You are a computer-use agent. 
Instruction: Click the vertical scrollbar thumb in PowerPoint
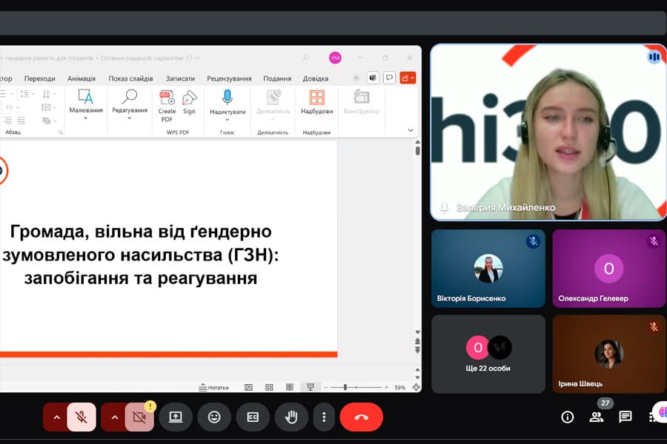[x=418, y=150]
